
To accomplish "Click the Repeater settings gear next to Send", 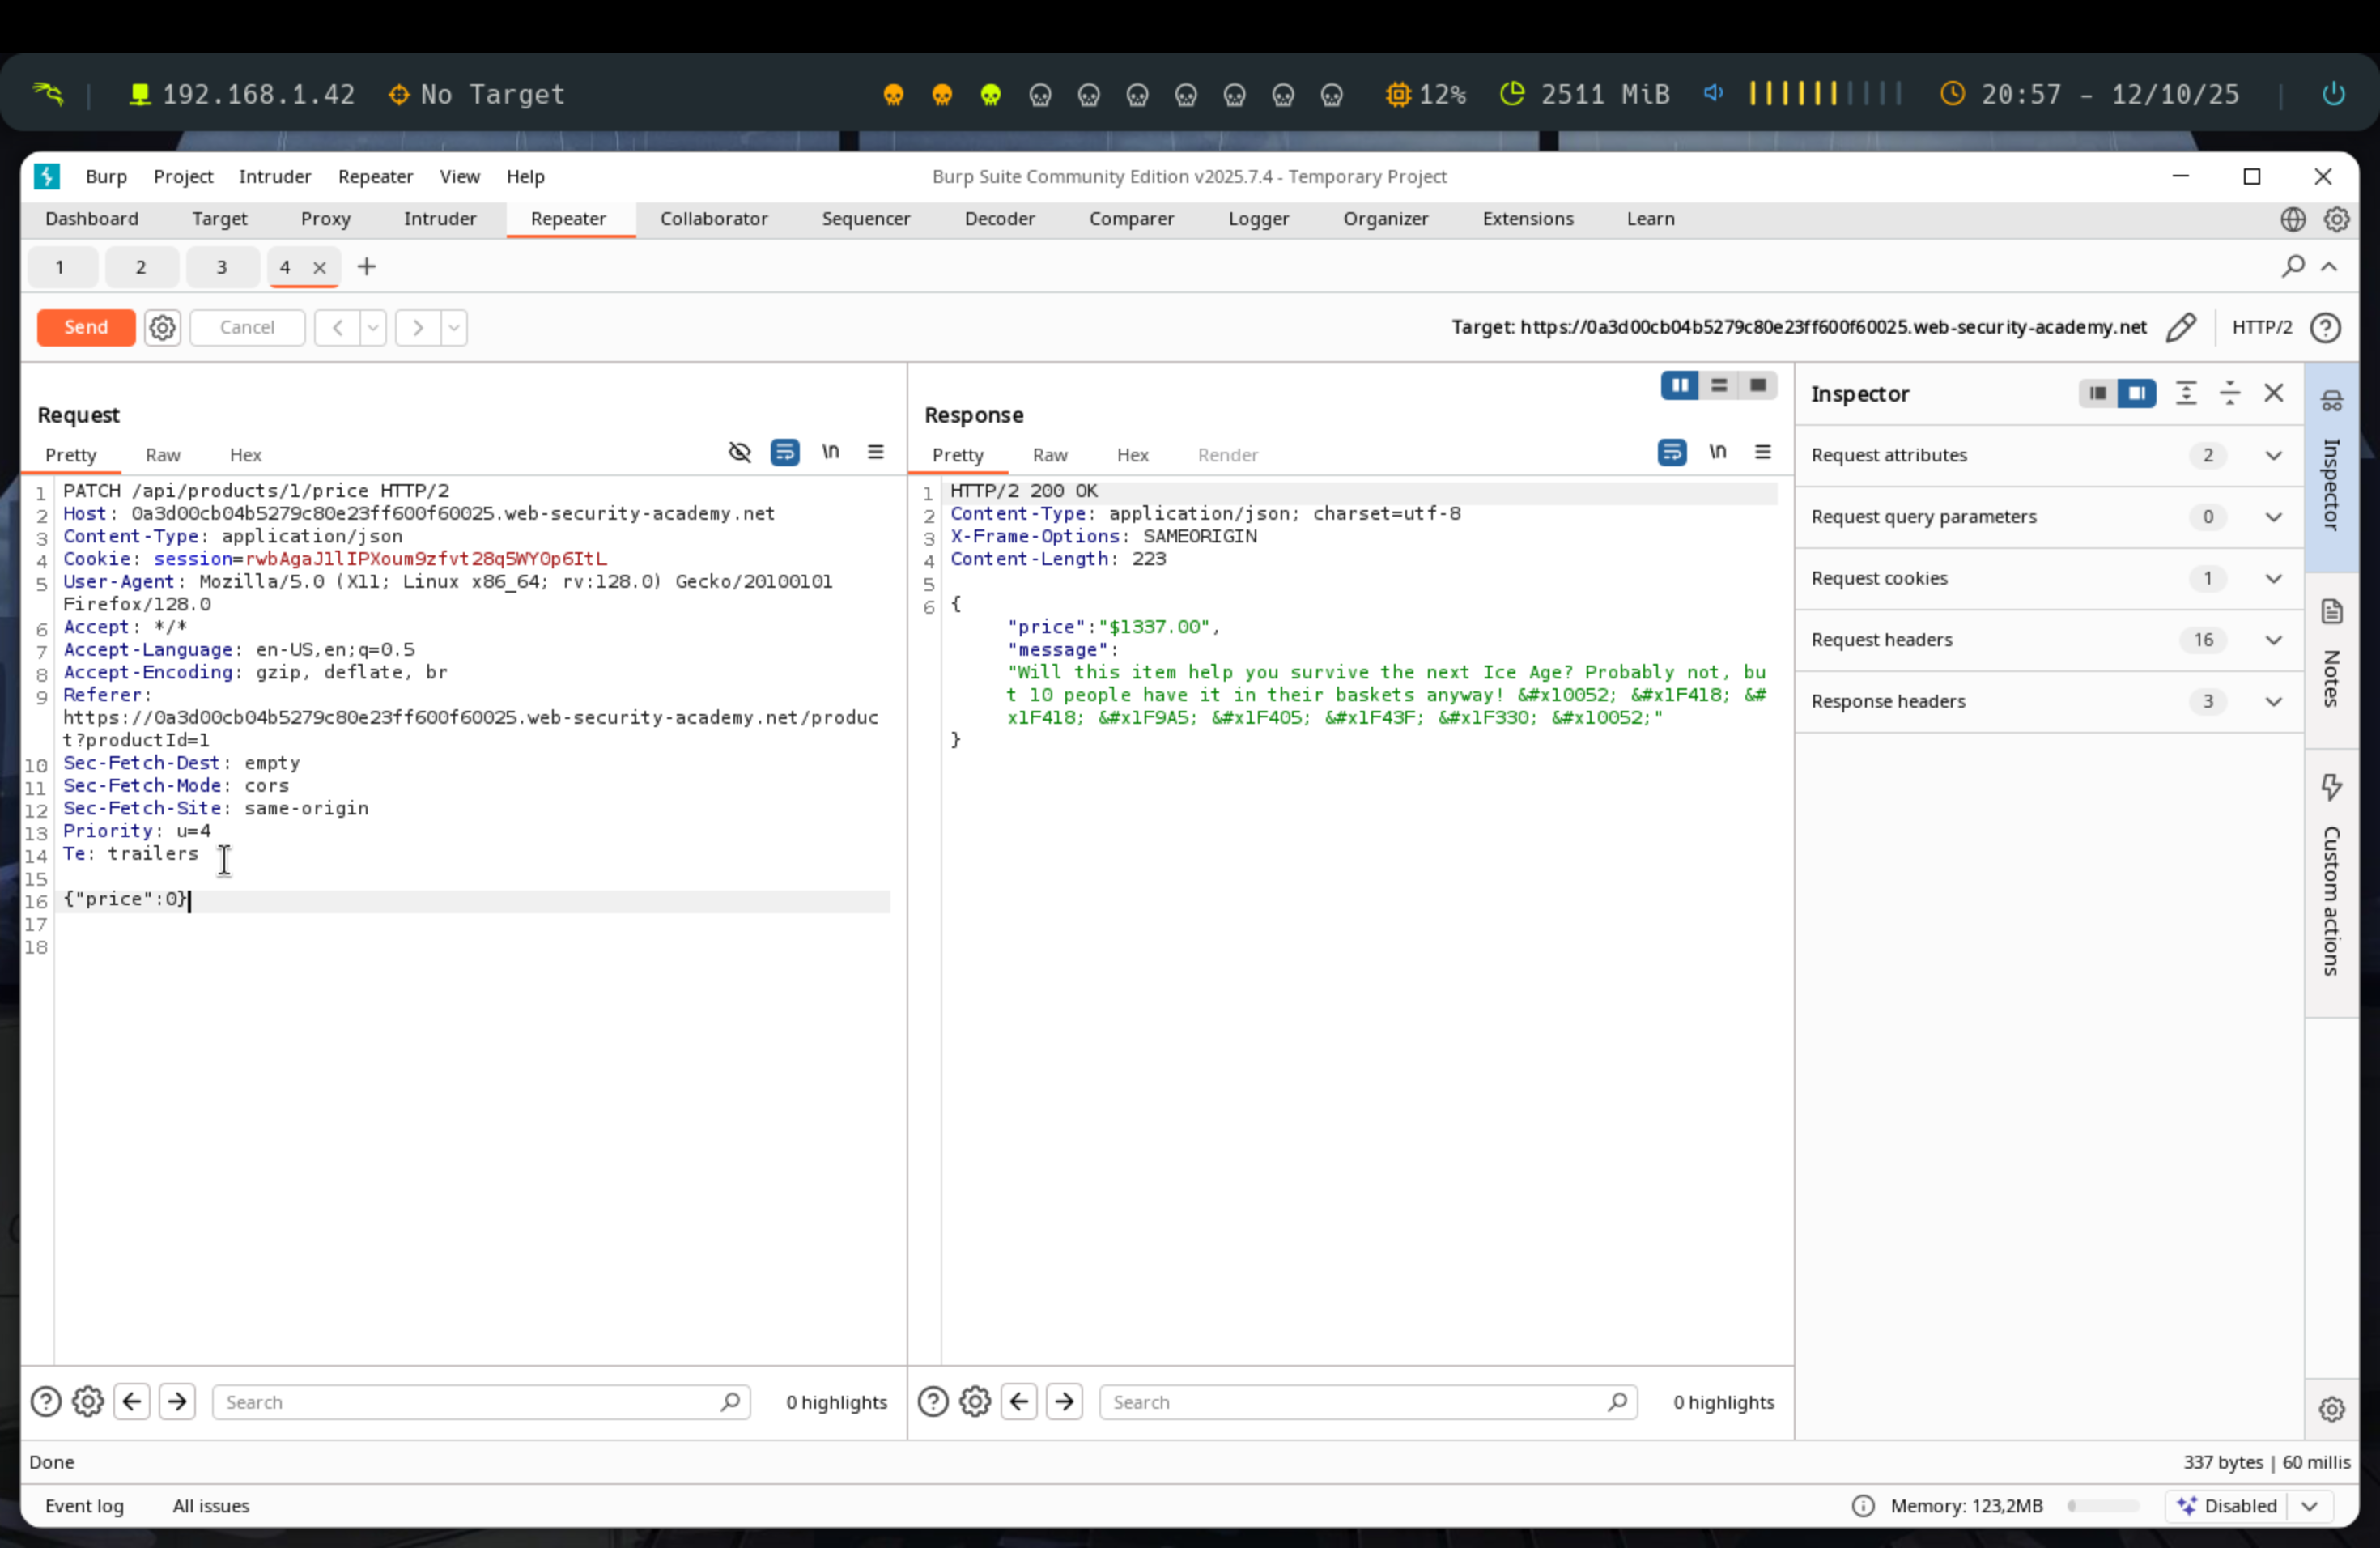I will (x=162, y=327).
